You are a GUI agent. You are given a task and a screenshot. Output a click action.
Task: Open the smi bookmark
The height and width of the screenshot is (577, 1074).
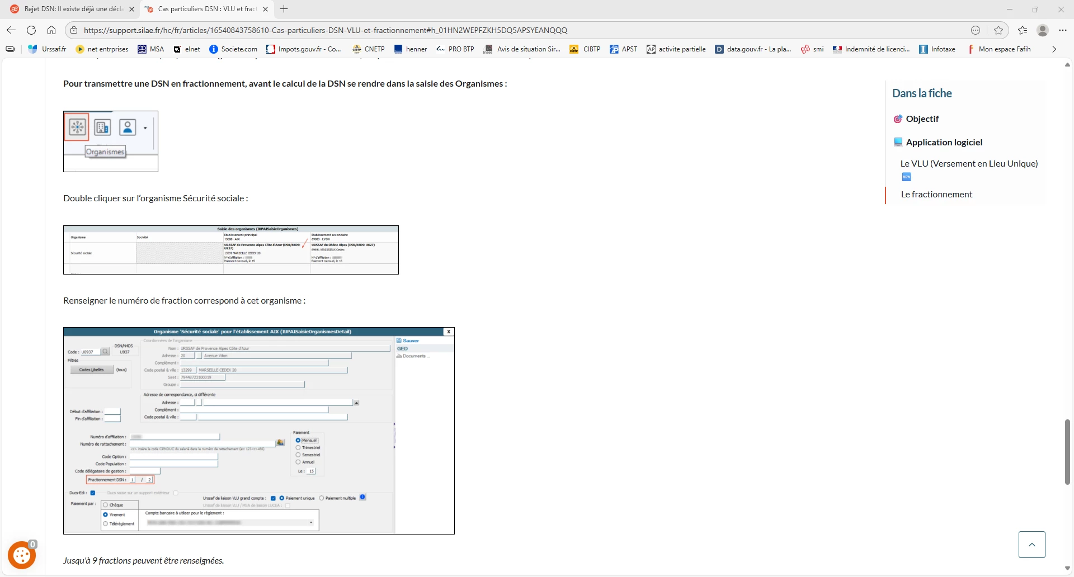tap(812, 49)
